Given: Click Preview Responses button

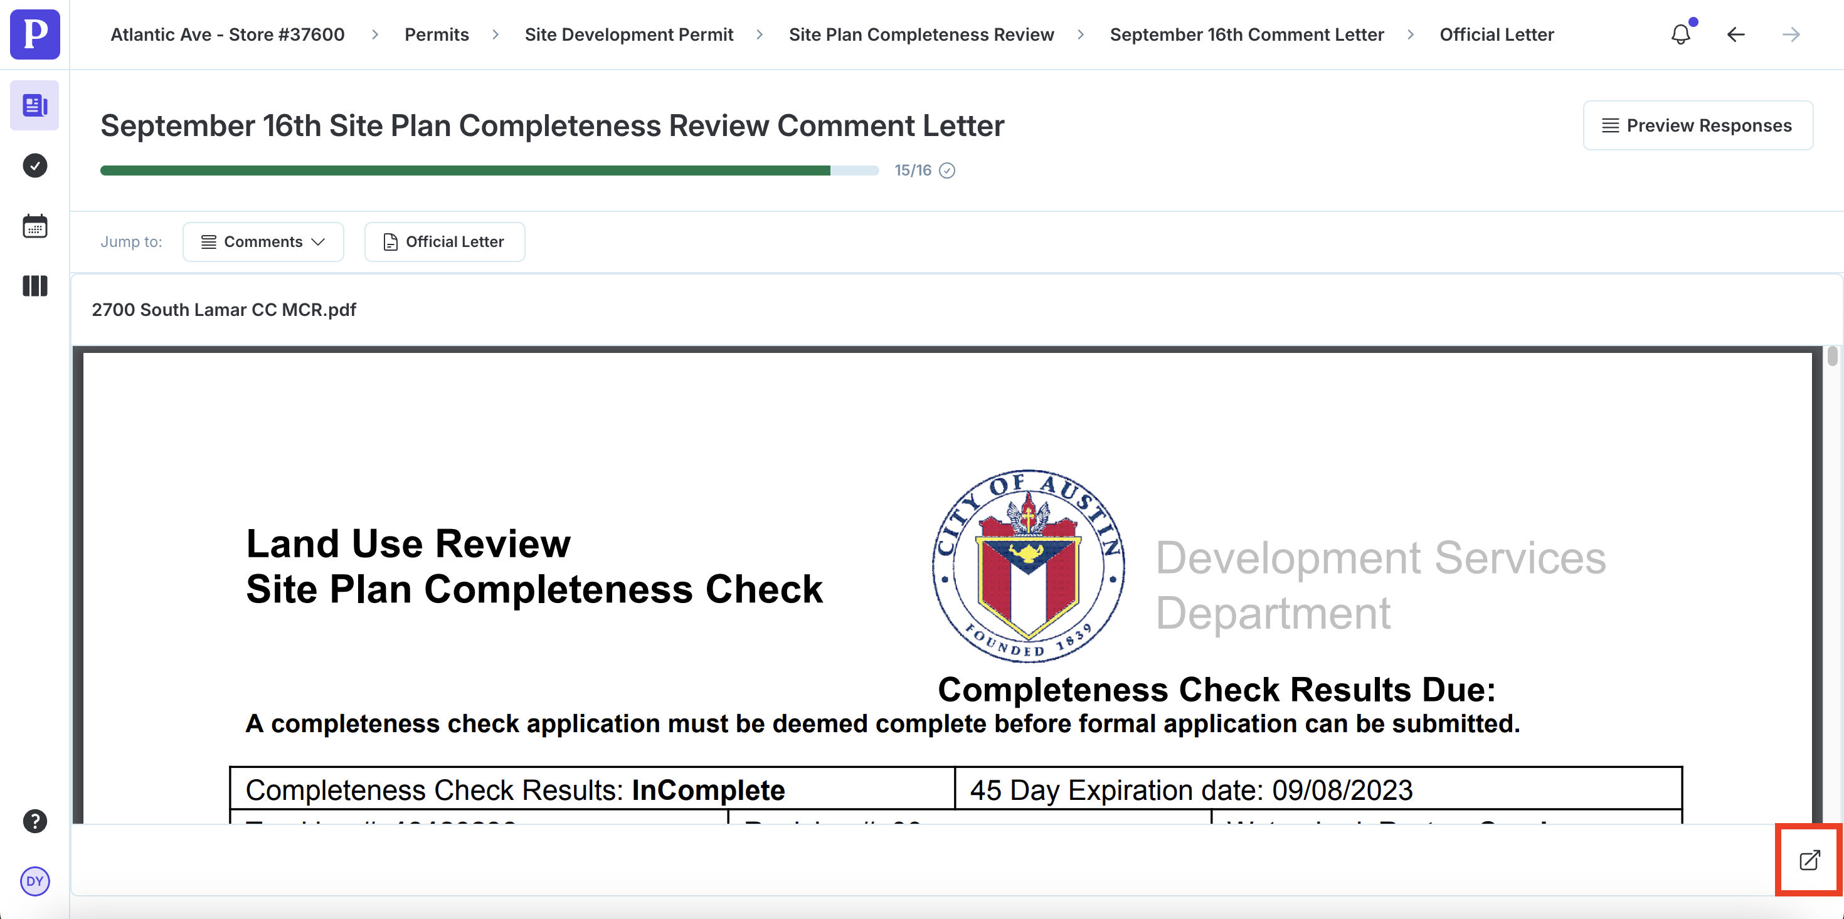Looking at the screenshot, I should click(x=1697, y=125).
